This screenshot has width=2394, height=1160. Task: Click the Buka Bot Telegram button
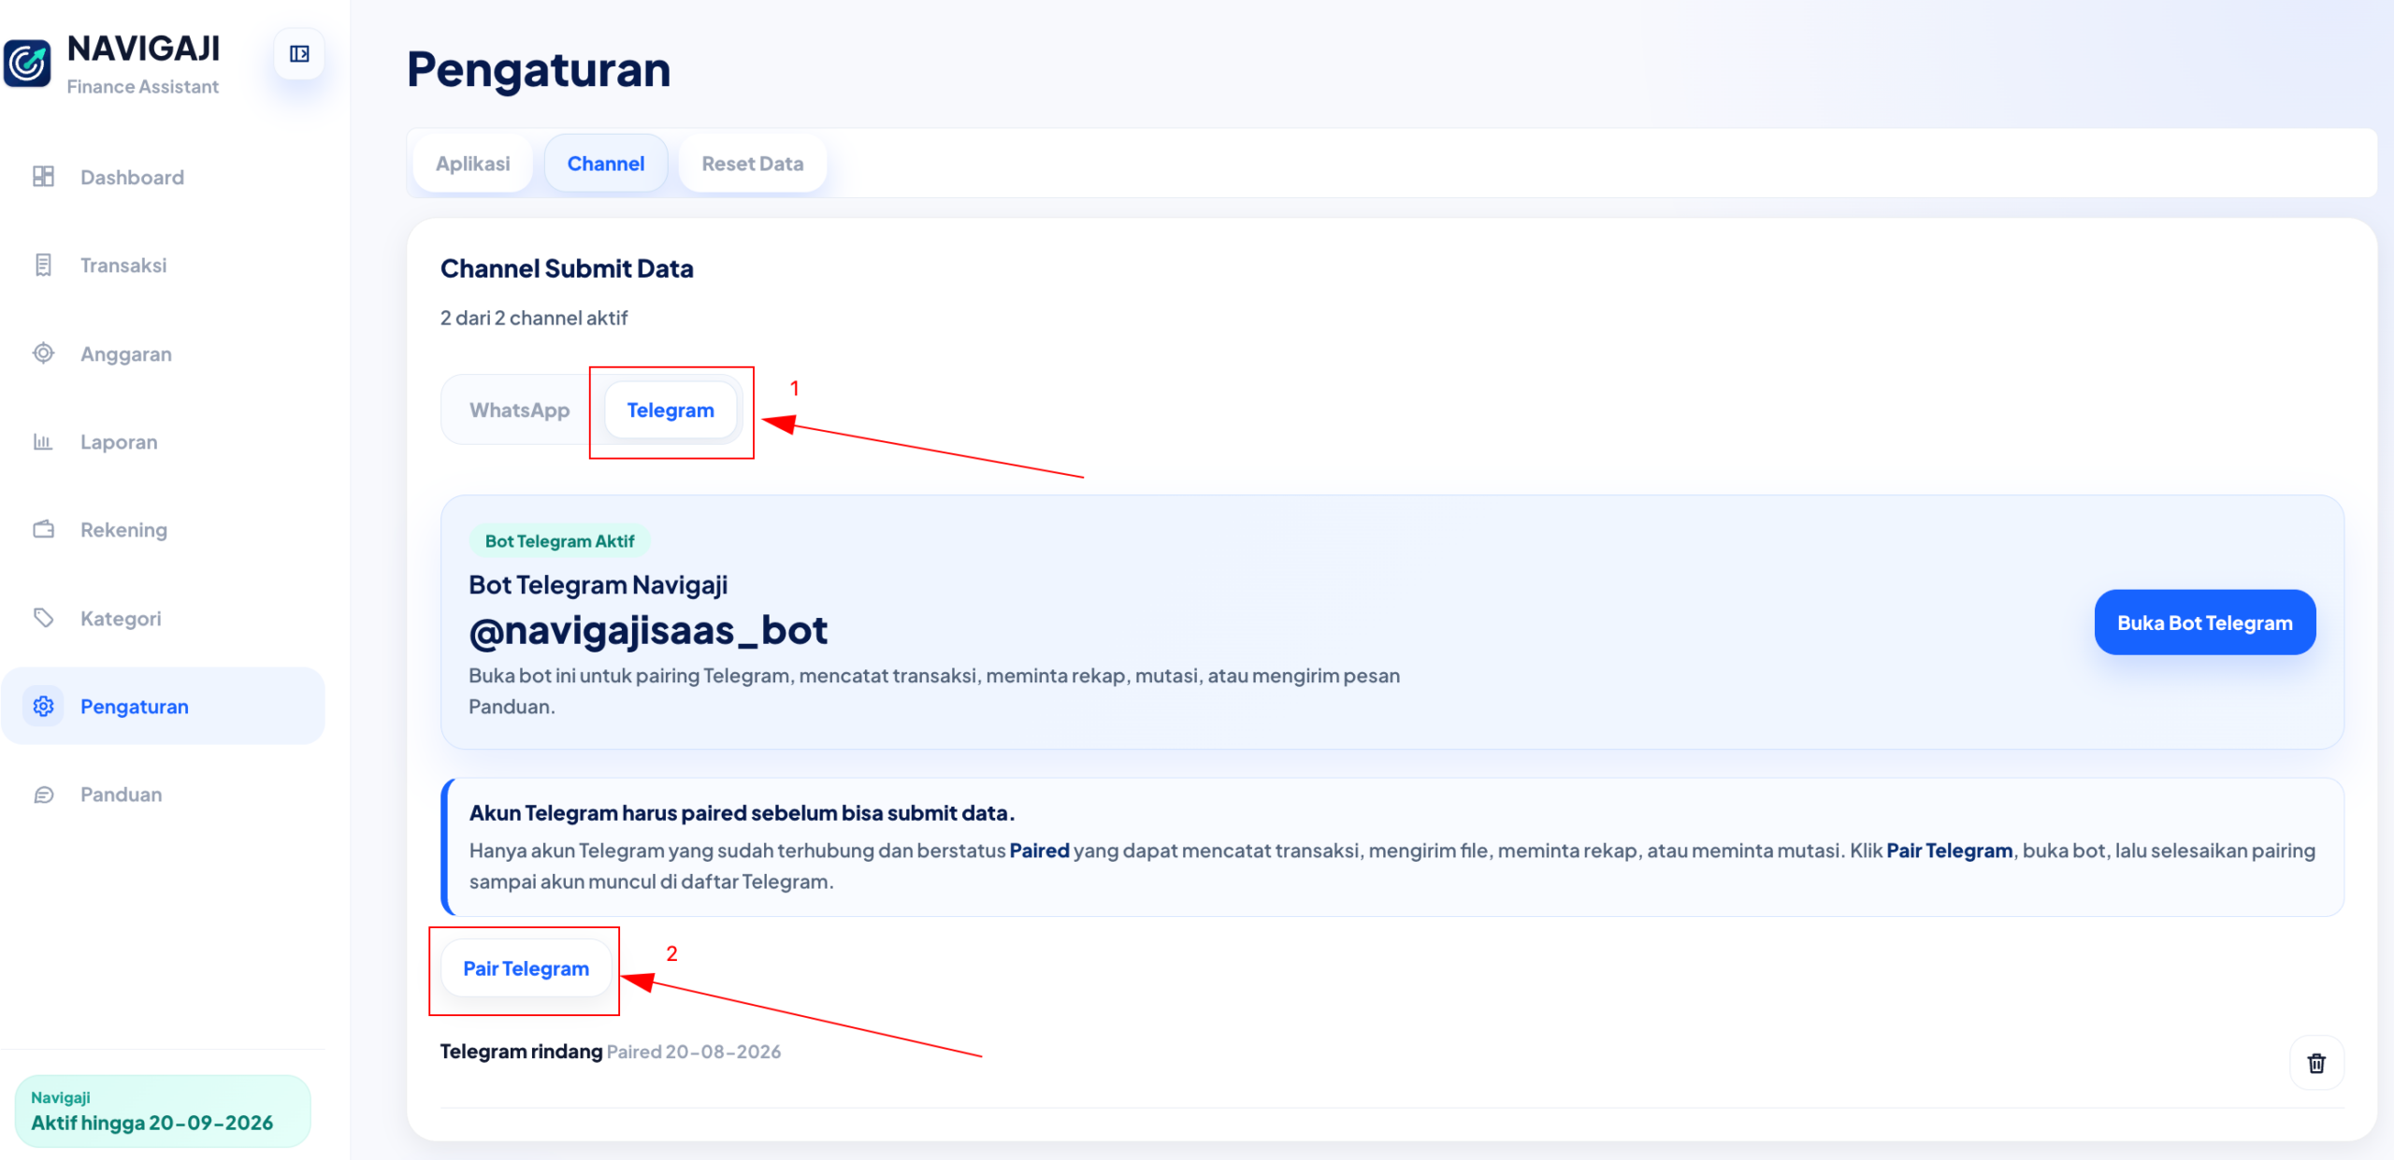[2205, 623]
